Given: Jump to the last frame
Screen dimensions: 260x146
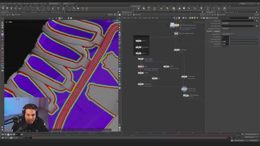Looking at the screenshot, I should 14,135.
